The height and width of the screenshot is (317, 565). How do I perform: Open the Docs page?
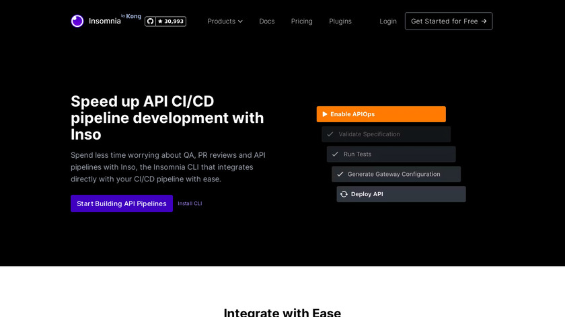[266, 21]
